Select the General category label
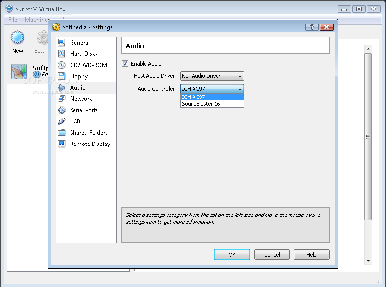 [x=80, y=42]
